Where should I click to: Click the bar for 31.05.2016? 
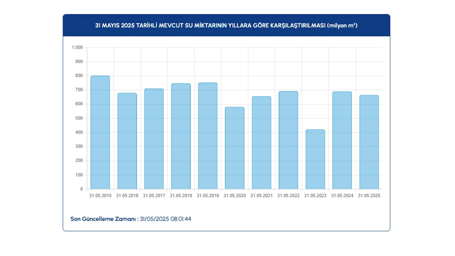point(127,141)
